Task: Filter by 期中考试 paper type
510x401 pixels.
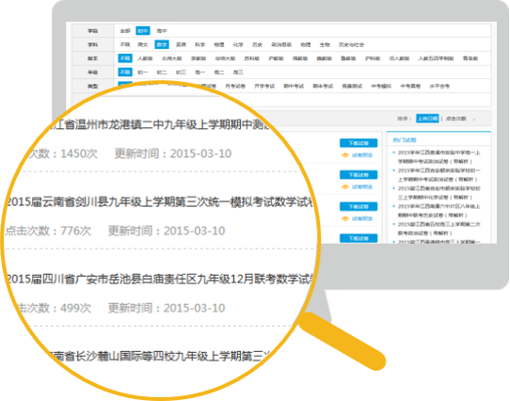Action: 294,86
